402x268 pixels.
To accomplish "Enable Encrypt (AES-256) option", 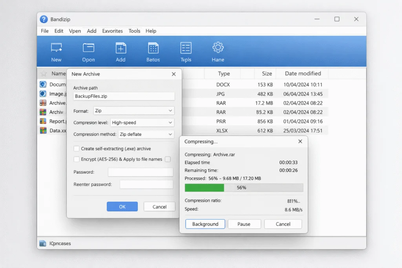I will [77, 159].
